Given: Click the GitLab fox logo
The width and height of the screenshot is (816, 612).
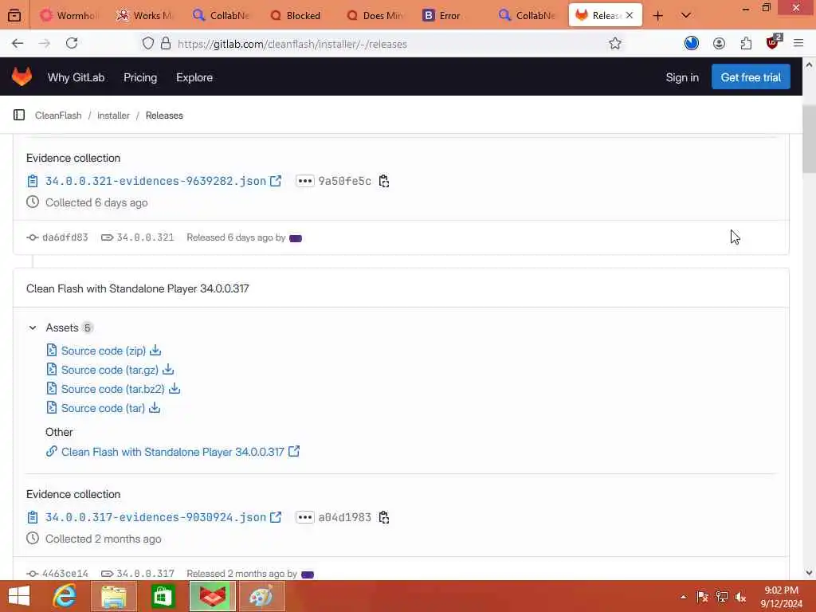Looking at the screenshot, I should pyautogui.click(x=22, y=77).
